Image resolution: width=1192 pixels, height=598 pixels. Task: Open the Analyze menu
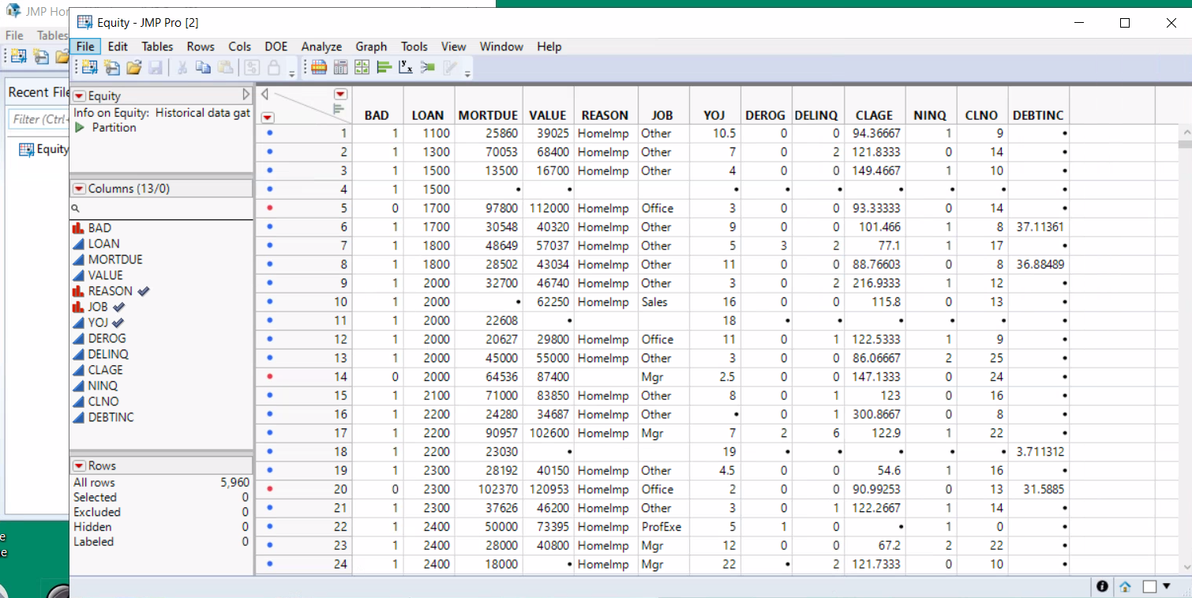tap(321, 47)
